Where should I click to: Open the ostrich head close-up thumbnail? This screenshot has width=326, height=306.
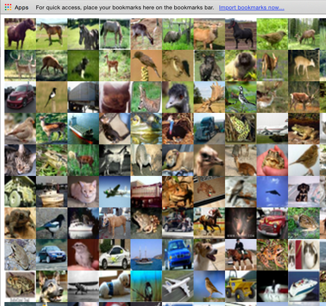pos(178,97)
